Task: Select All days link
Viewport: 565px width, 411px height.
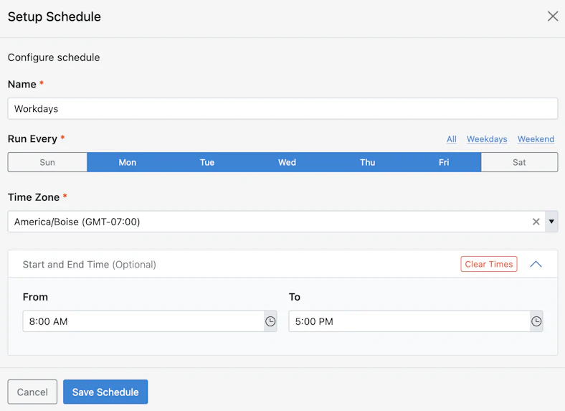Action: coord(452,139)
